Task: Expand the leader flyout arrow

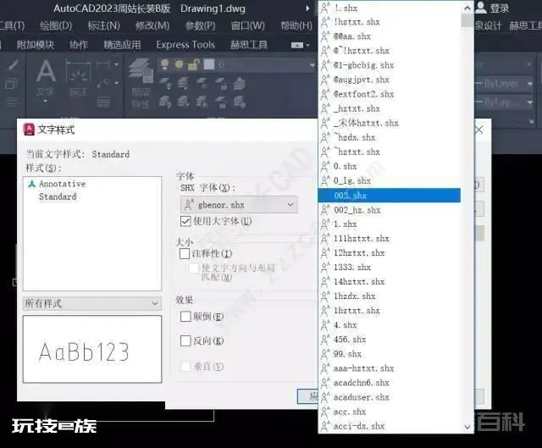Action: [117, 83]
